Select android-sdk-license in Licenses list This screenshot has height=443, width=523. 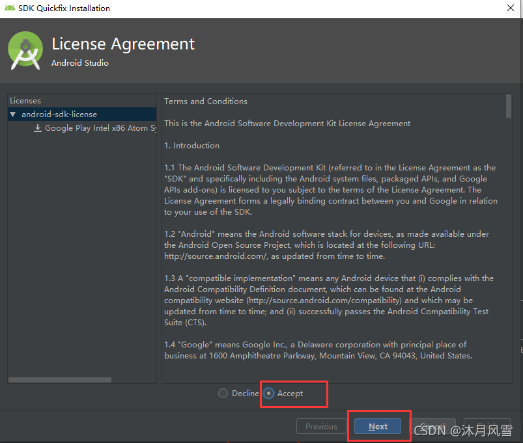pos(82,114)
